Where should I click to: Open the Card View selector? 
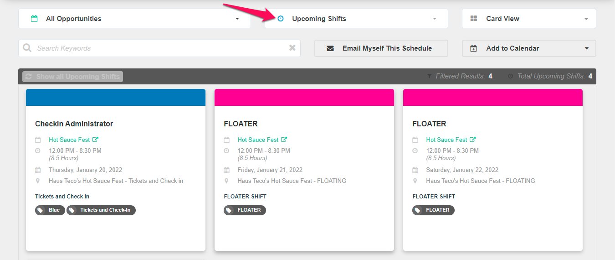[529, 19]
